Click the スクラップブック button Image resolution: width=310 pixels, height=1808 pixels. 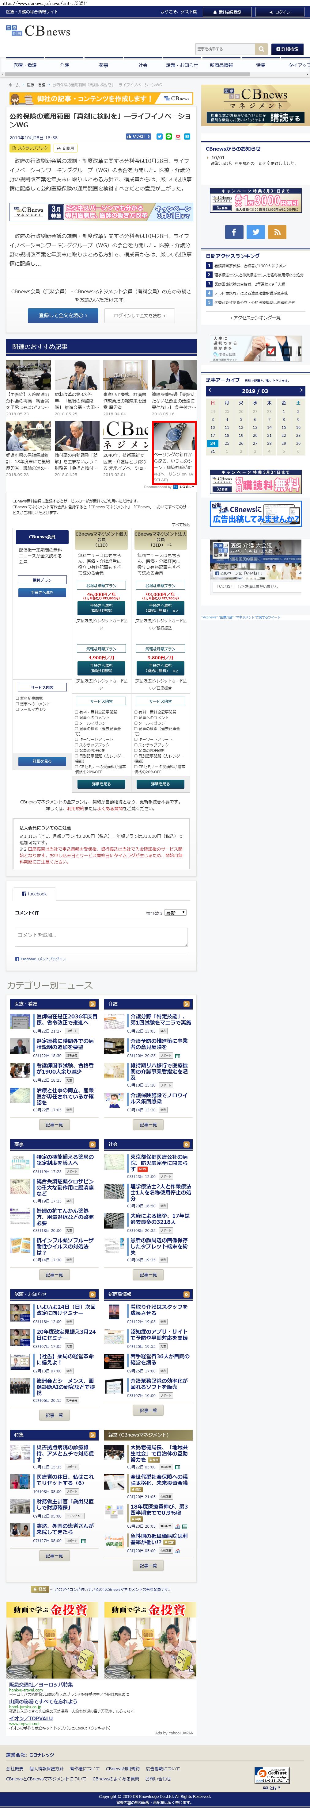(29, 148)
